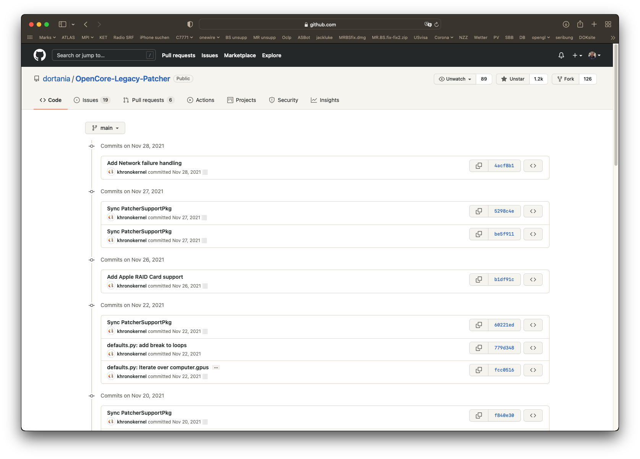This screenshot has width=640, height=459.
Task: Browse repository at commit 779d348
Action: (x=533, y=348)
